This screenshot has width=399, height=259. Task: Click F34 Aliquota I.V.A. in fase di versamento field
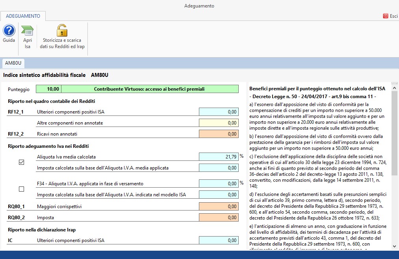(219, 184)
